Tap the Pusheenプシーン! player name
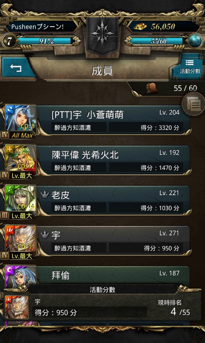This screenshot has height=343, width=205. coord(38,27)
